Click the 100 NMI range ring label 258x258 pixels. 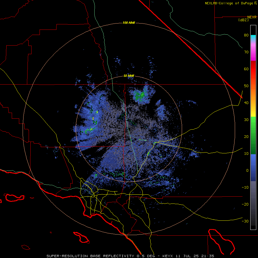(129, 23)
